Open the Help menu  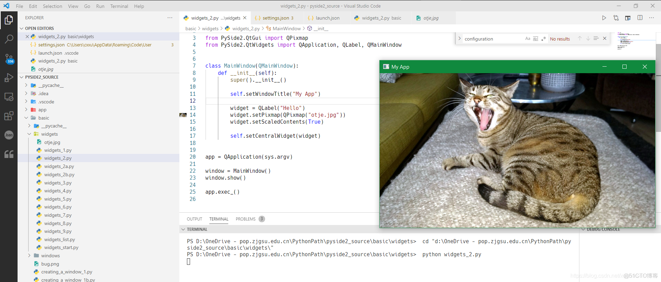tap(139, 6)
